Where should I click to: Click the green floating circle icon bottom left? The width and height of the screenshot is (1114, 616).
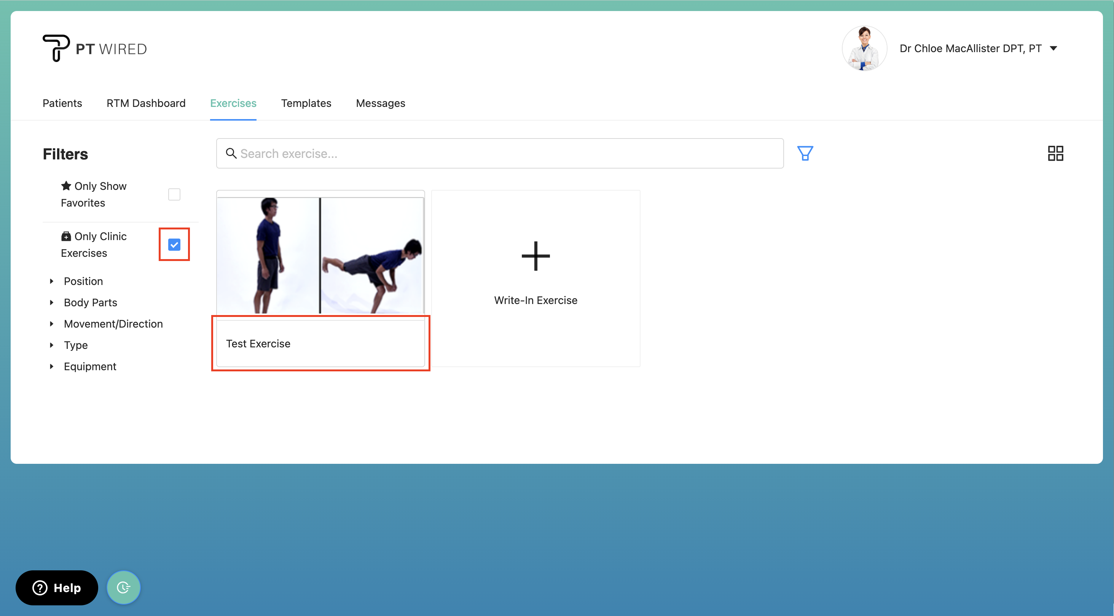pyautogui.click(x=123, y=587)
